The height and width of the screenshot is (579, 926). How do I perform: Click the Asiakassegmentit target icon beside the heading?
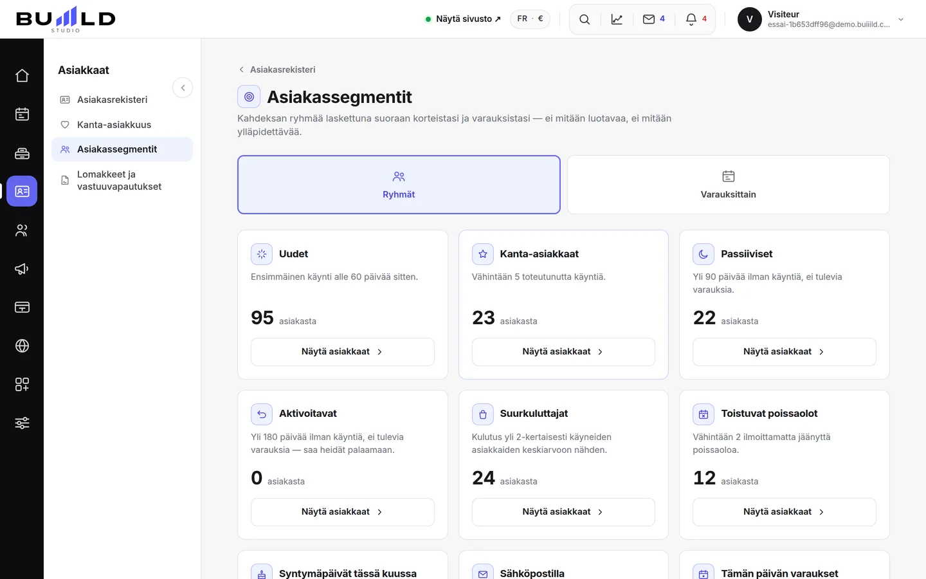coord(249,96)
